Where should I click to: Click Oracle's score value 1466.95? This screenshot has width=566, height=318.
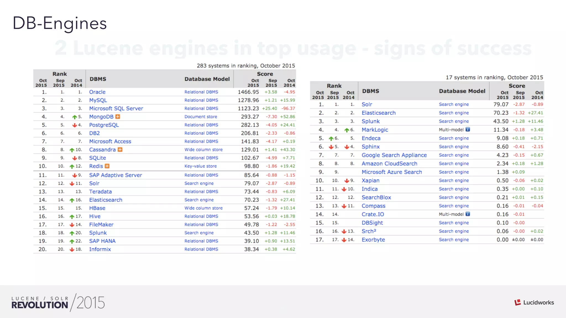(x=248, y=92)
